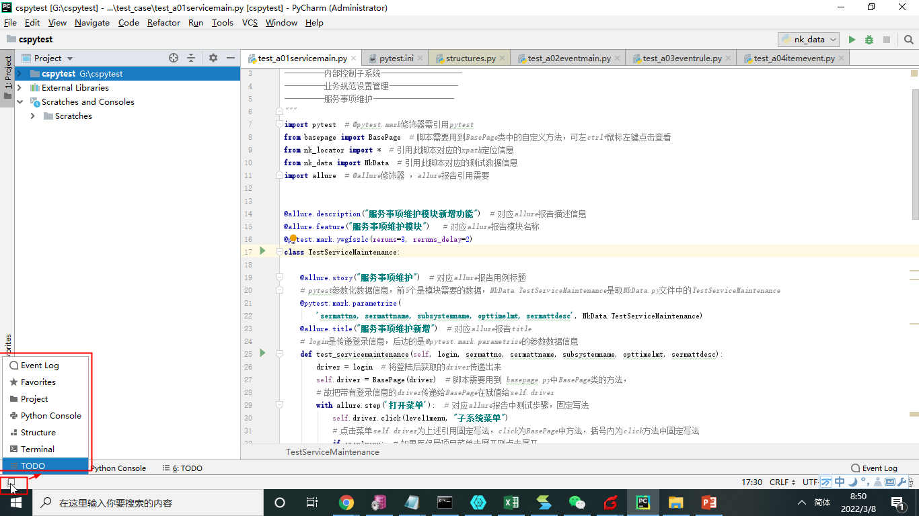The height and width of the screenshot is (516, 919).
Task: Click the 1: Project vertical sidebar tab
Action: coord(7,77)
